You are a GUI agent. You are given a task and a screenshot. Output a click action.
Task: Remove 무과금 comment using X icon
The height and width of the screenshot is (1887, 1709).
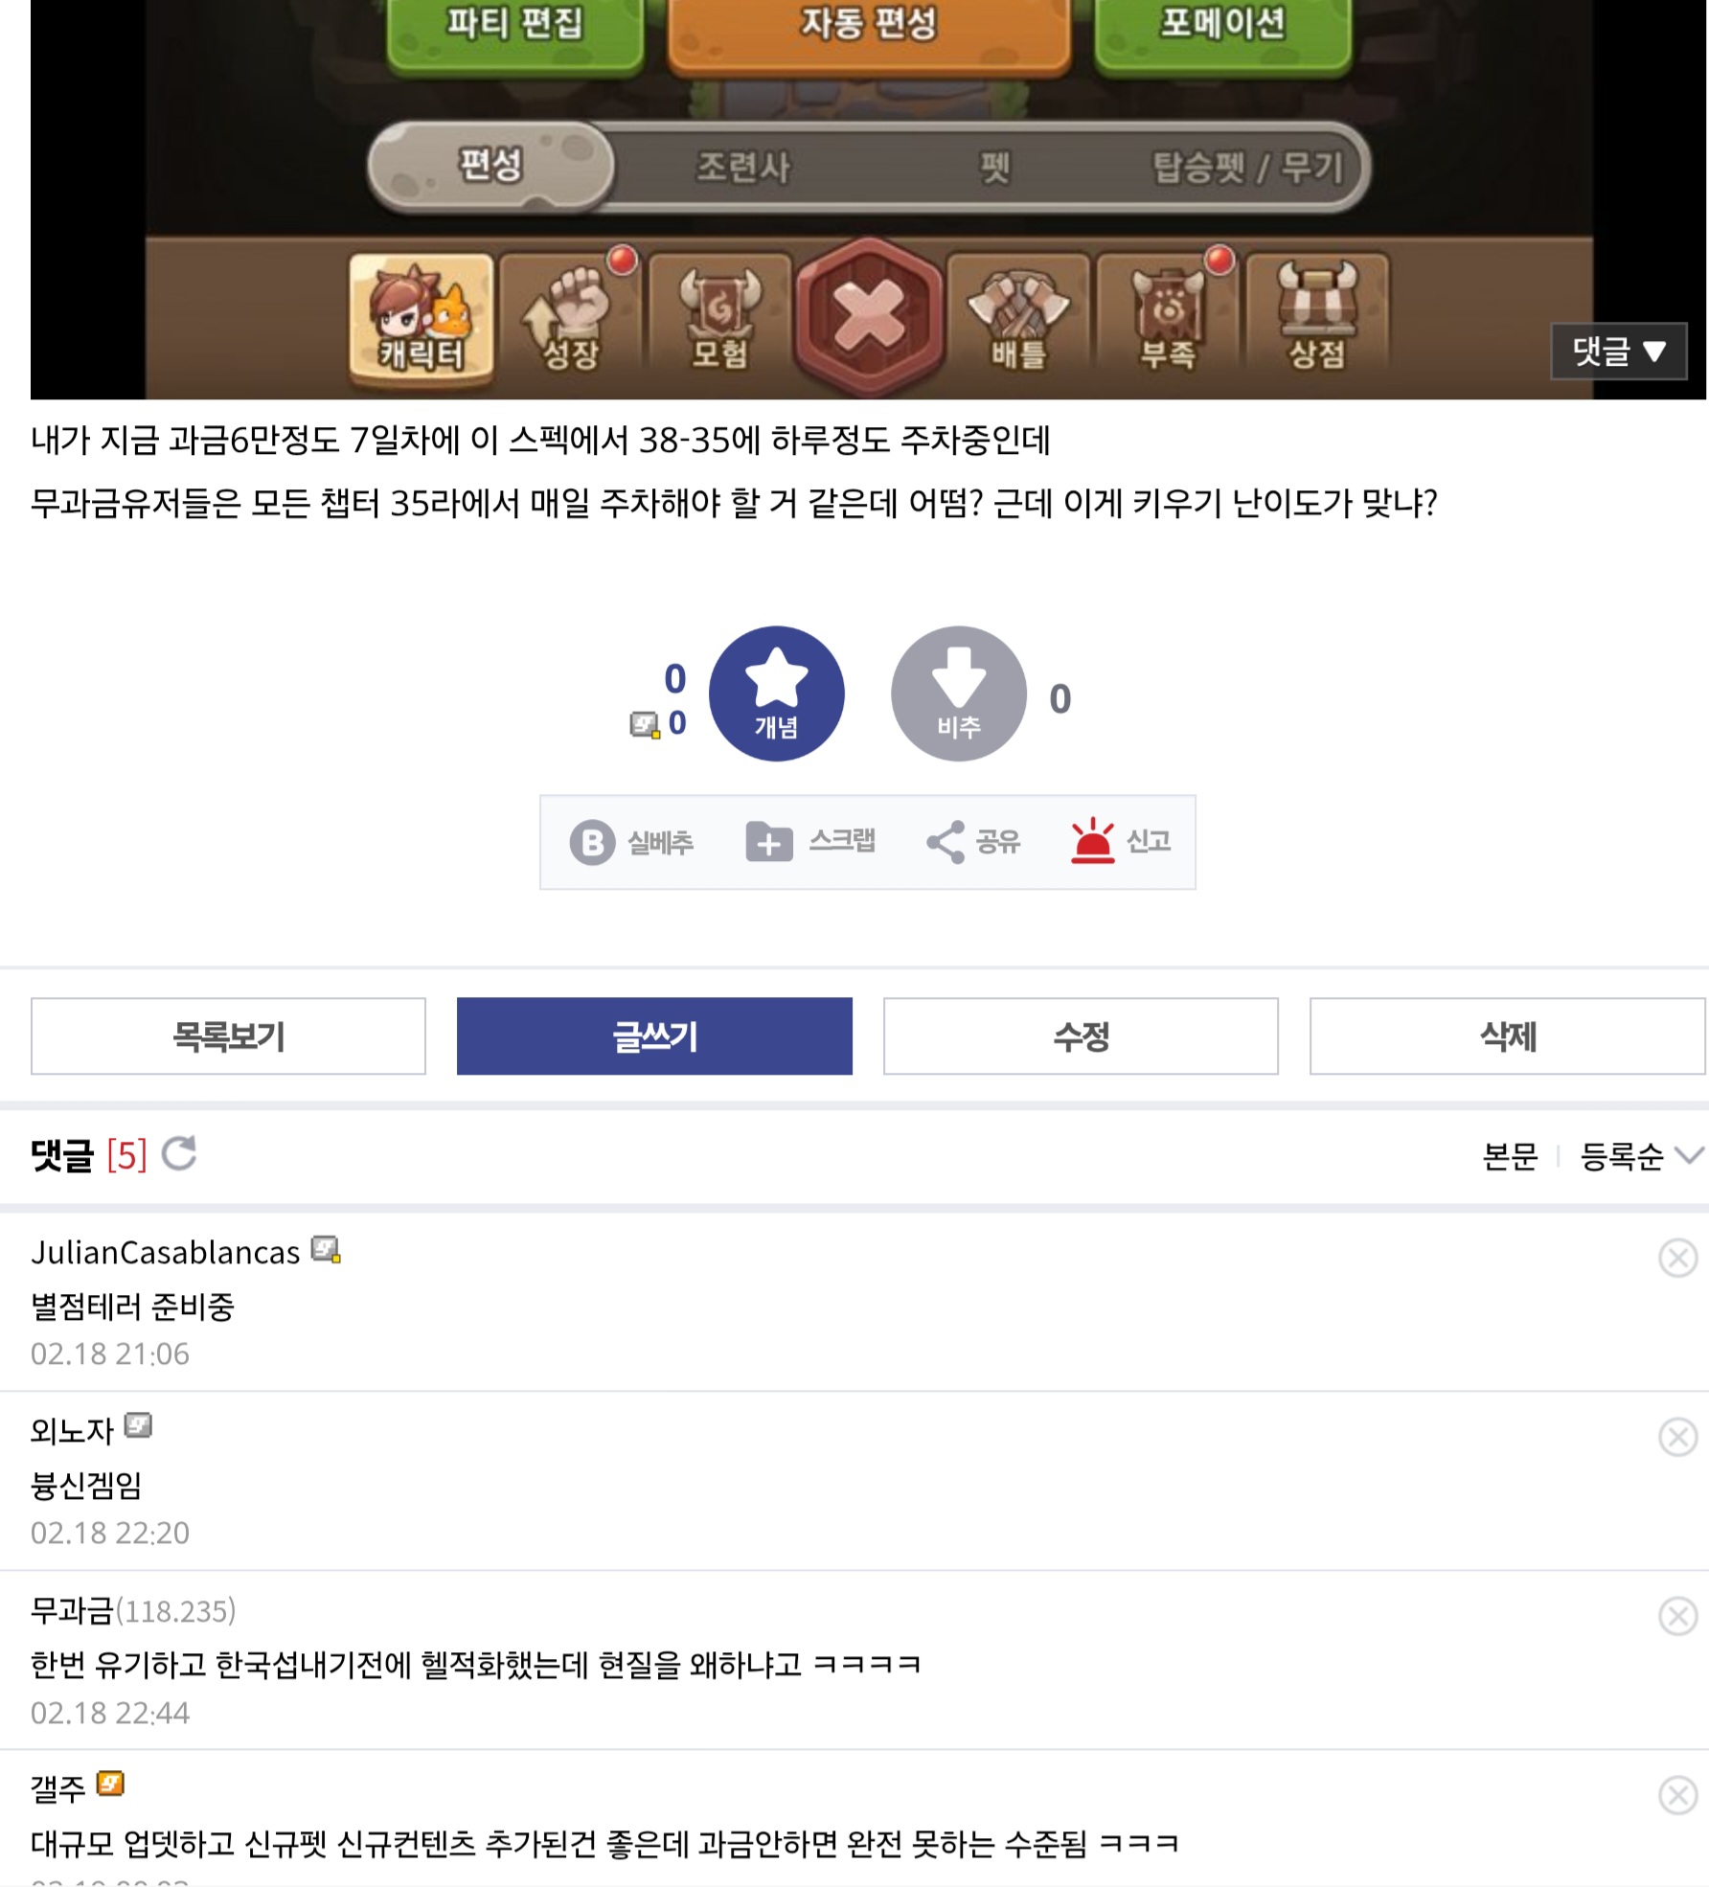tap(1677, 1616)
